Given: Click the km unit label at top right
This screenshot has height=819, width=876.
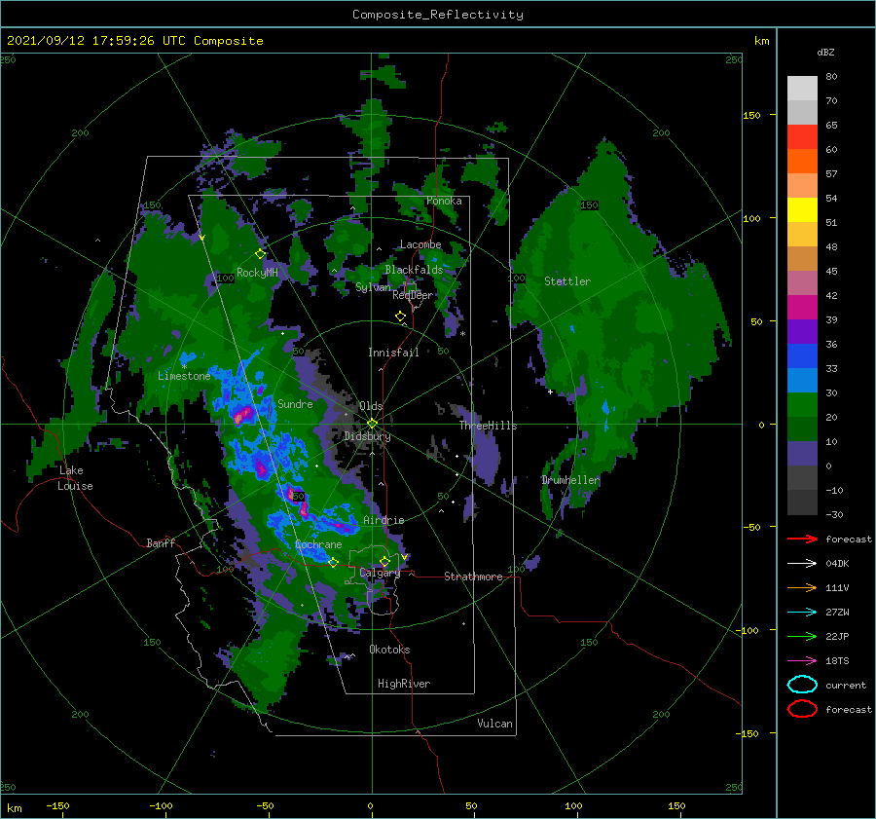Looking at the screenshot, I should 761,41.
